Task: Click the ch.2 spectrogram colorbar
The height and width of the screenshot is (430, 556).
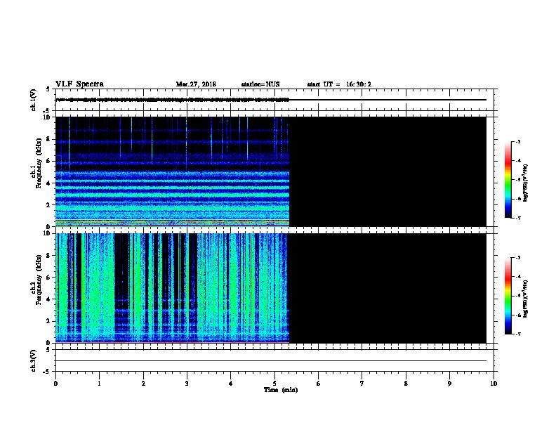Action: click(x=508, y=296)
